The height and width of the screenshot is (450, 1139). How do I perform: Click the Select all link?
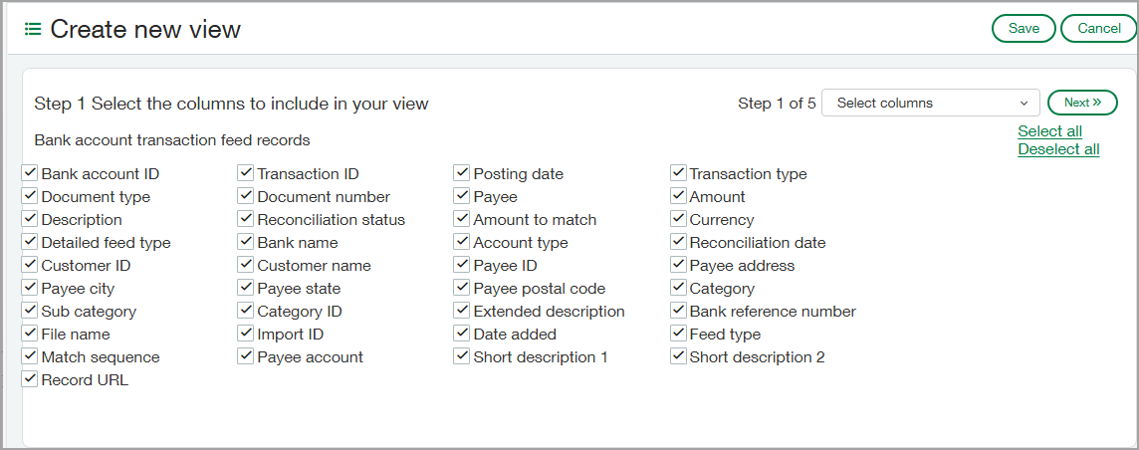coord(1049,131)
